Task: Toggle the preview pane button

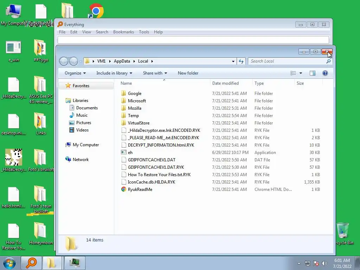Action: (312, 73)
